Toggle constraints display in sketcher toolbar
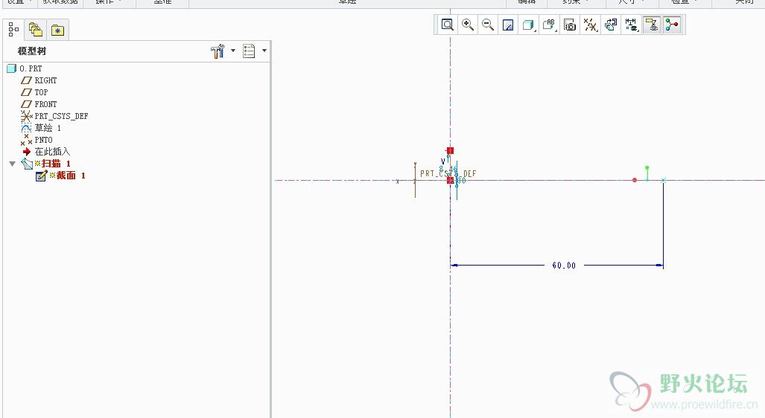This screenshot has width=765, height=418. (x=652, y=25)
